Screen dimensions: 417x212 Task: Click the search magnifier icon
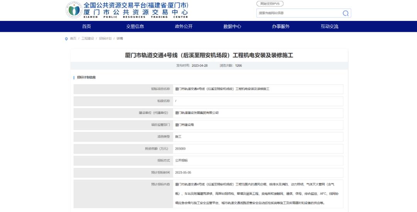(x=346, y=13)
